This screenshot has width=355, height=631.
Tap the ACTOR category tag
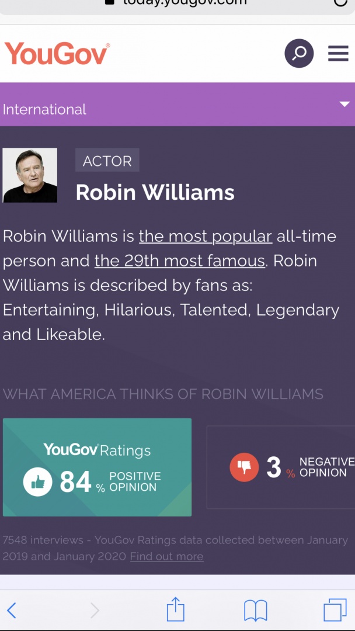click(107, 161)
